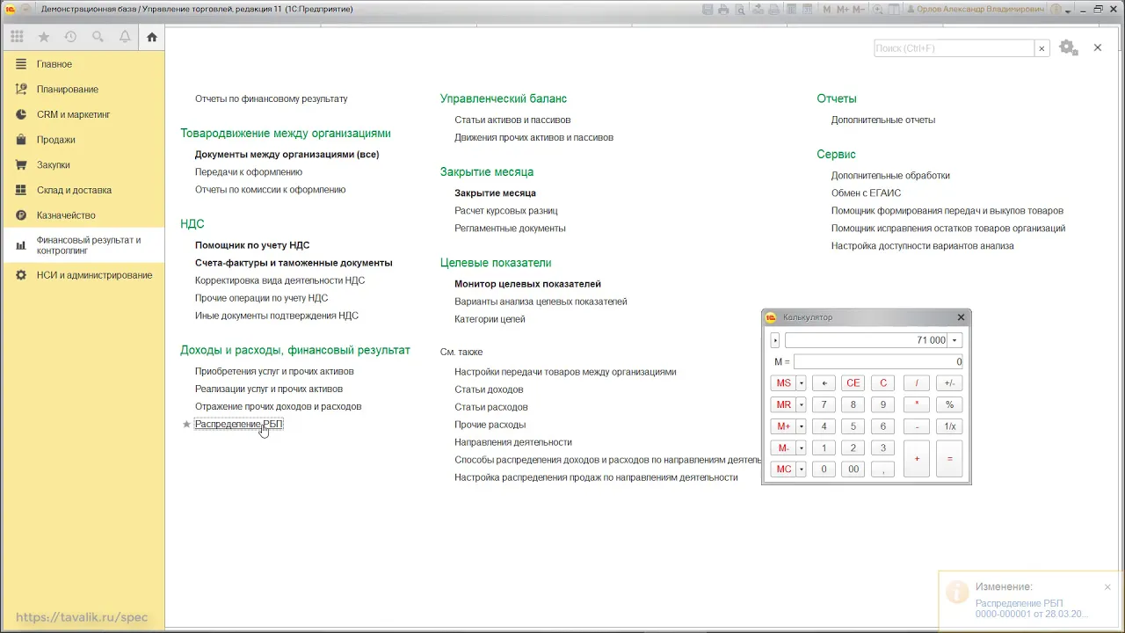Open the Главное section
Screen dimensions: 1125x633
pyautogui.click(x=82, y=64)
